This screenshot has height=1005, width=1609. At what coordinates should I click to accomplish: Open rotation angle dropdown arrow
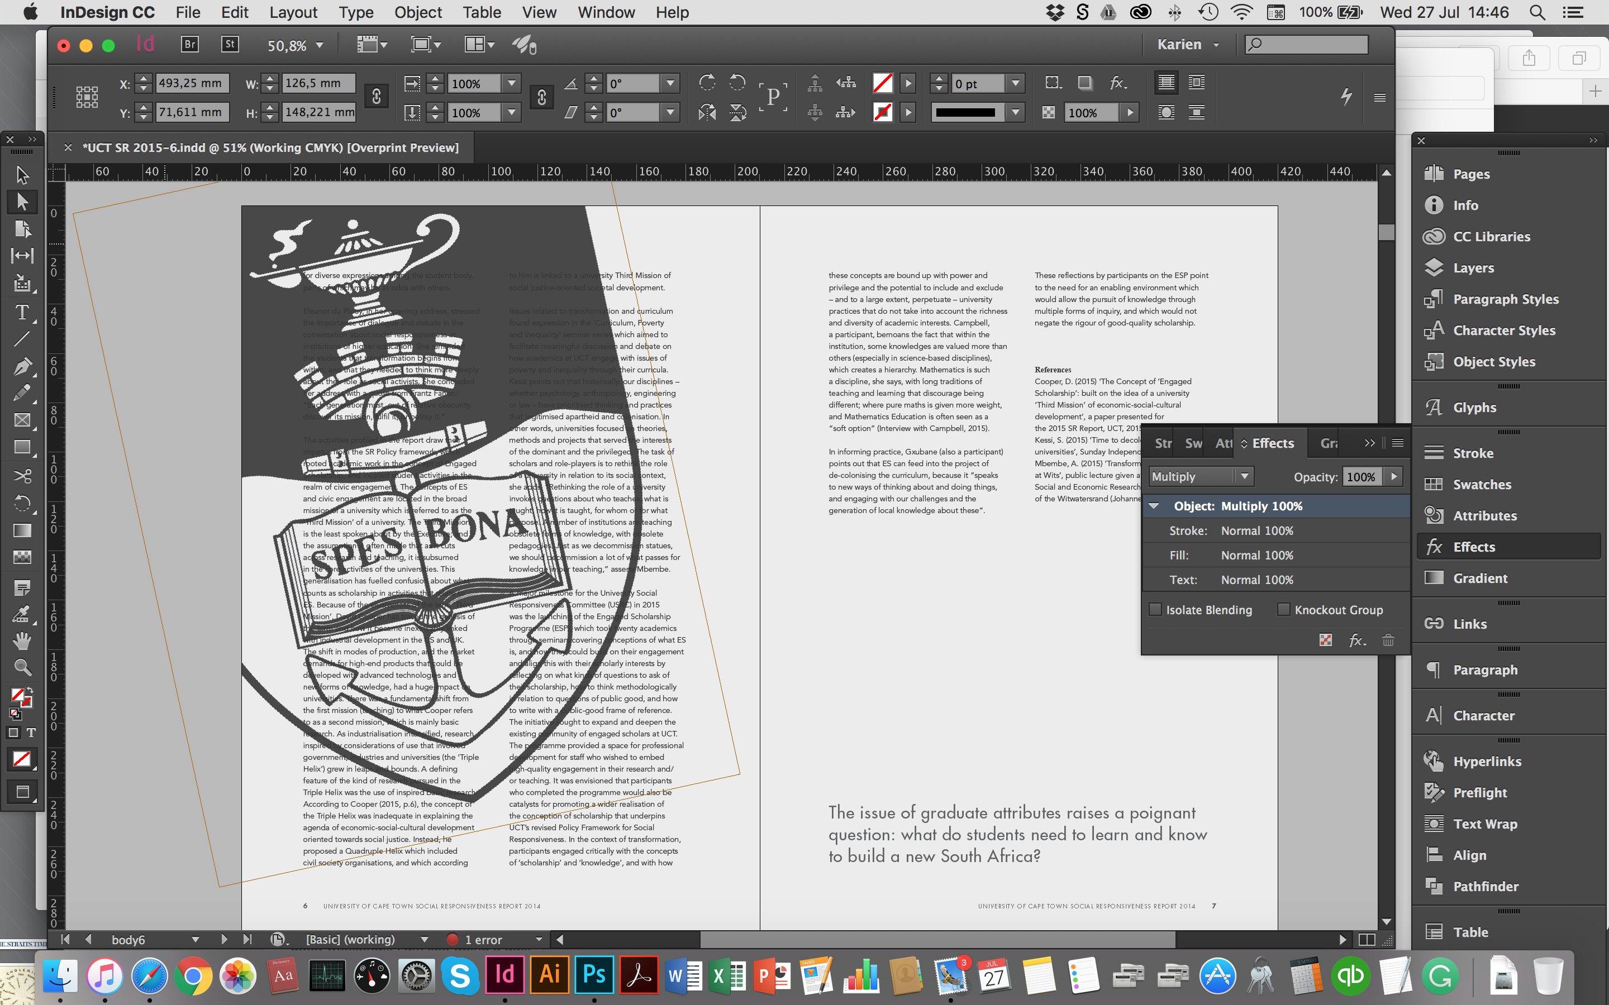point(671,83)
